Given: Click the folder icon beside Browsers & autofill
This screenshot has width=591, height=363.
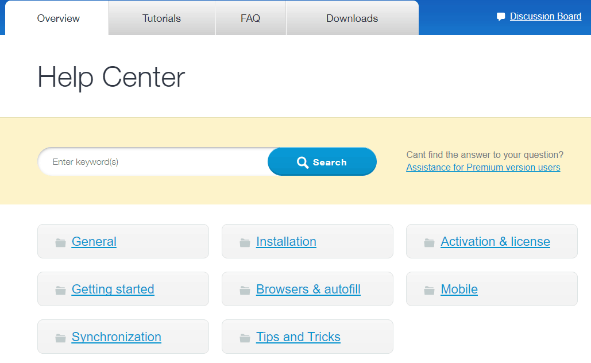Looking at the screenshot, I should (x=244, y=289).
